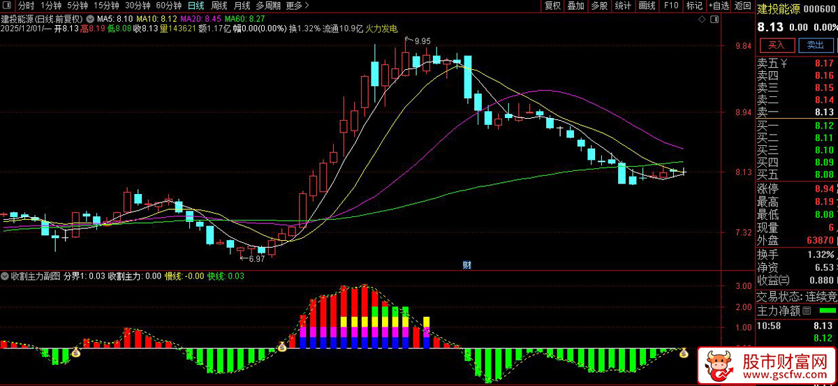Click the 卖出 sell button
Image resolution: width=838 pixels, height=386 pixels.
(816, 45)
